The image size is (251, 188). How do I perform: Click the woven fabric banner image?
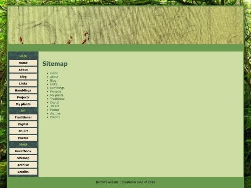coord(125,25)
